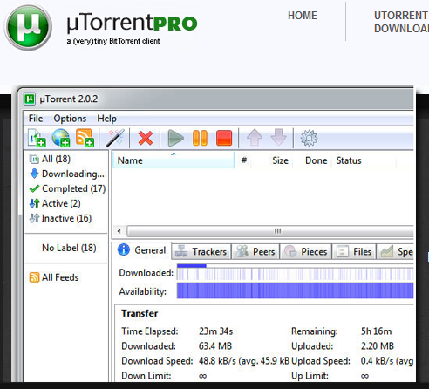
Task: Click the HOME link on website header
Action: [x=303, y=16]
